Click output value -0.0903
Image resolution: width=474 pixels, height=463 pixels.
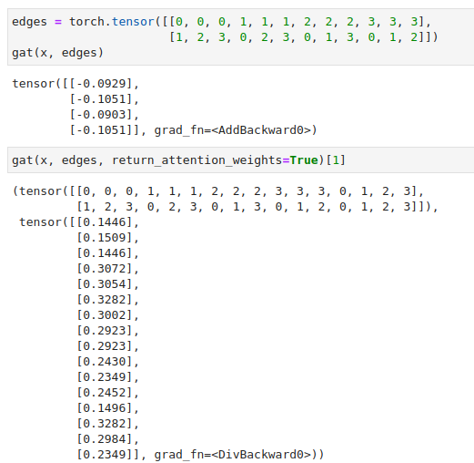(101, 115)
